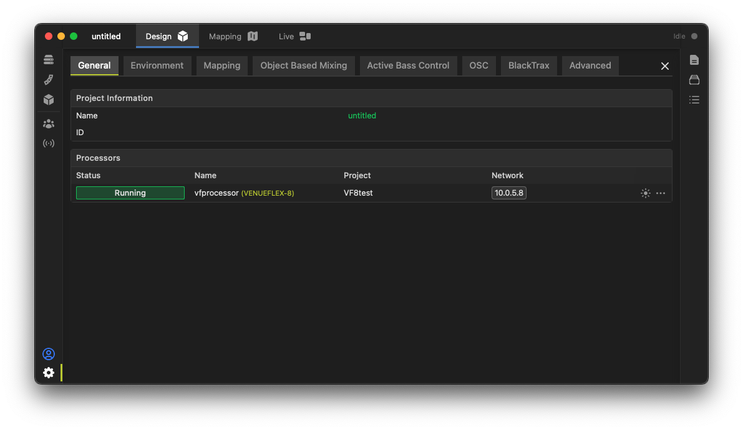This screenshot has height=430, width=743.
Task: Click the 10.0.5.8 network address box
Action: [509, 193]
